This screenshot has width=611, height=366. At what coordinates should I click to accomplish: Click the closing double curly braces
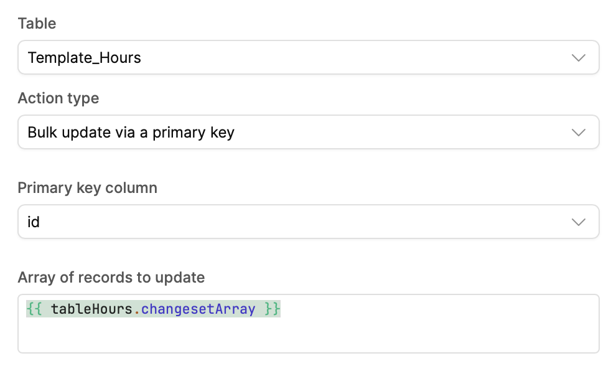[273, 309]
